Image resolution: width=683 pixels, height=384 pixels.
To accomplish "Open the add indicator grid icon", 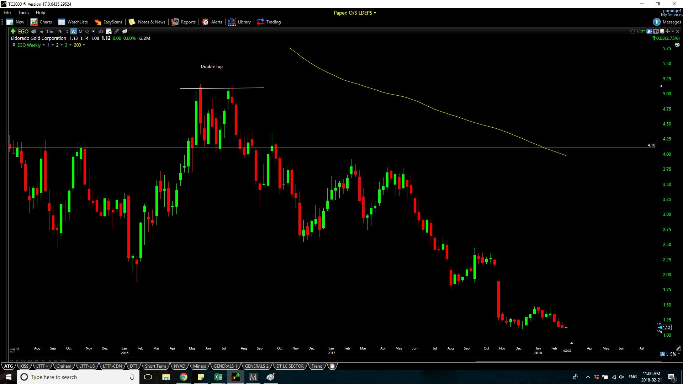I will 109,31.
